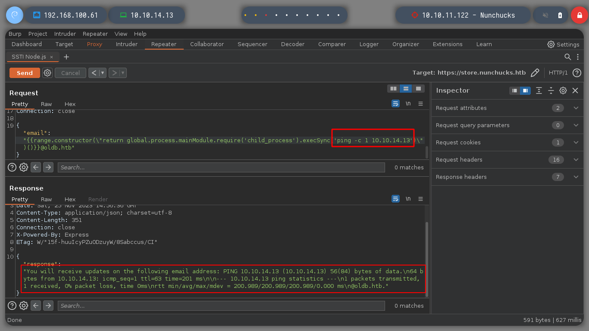
Task: Select tabbed layout toggle
Action: pyautogui.click(x=418, y=88)
